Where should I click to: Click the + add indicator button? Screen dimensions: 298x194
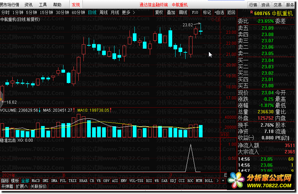(x=223, y=181)
